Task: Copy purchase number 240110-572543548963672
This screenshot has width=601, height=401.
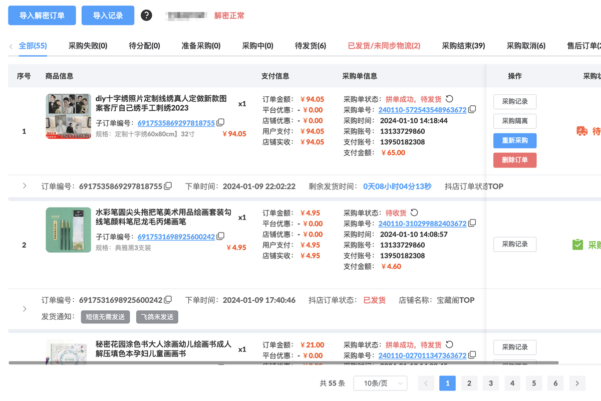Action: tap(472, 110)
